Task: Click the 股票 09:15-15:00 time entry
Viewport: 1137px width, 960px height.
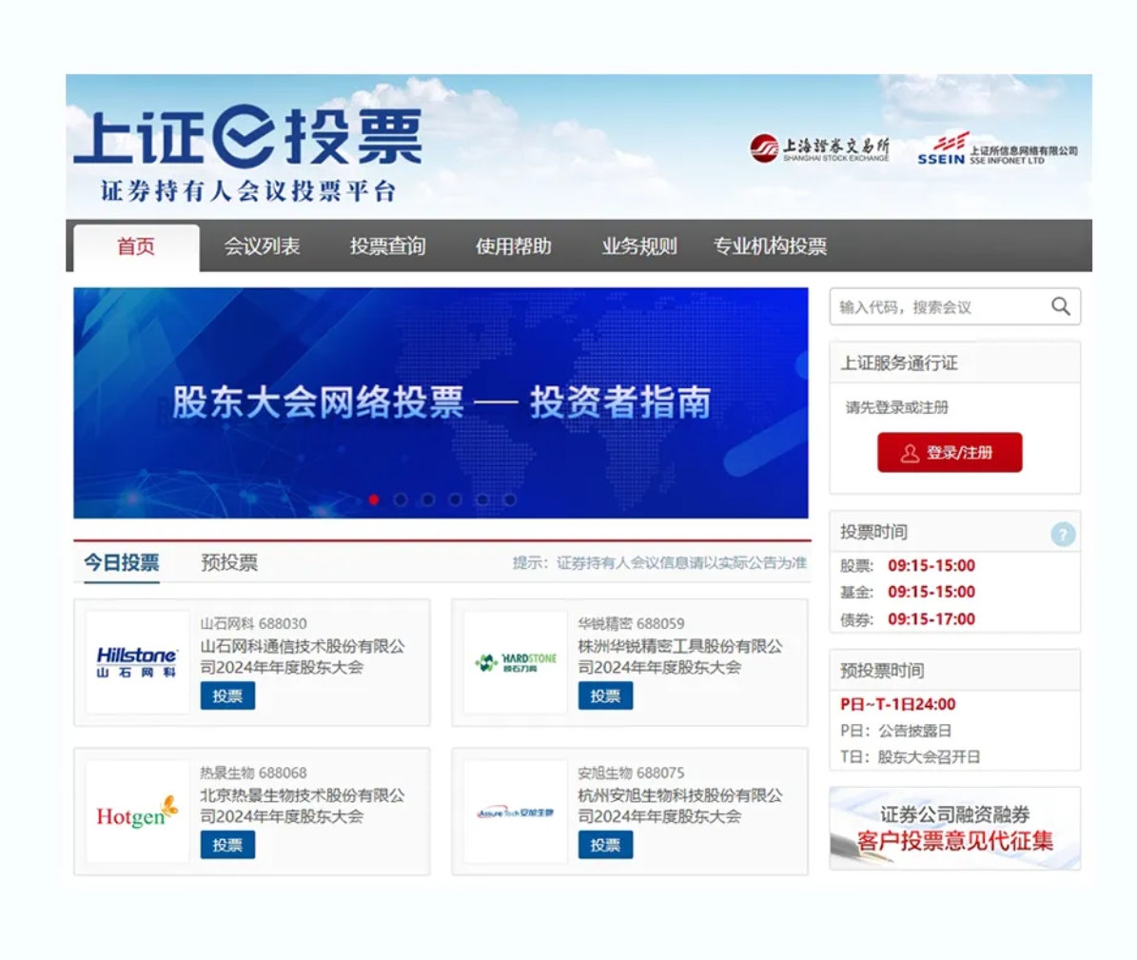Action: (x=908, y=565)
